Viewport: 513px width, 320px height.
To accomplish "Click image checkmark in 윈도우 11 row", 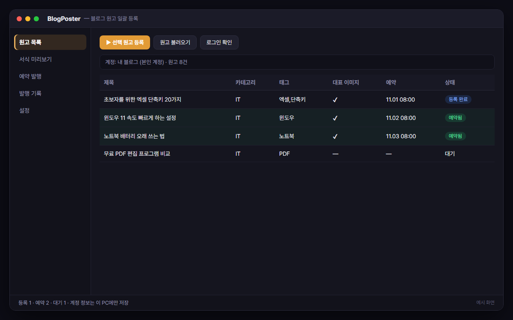I will (x=335, y=118).
